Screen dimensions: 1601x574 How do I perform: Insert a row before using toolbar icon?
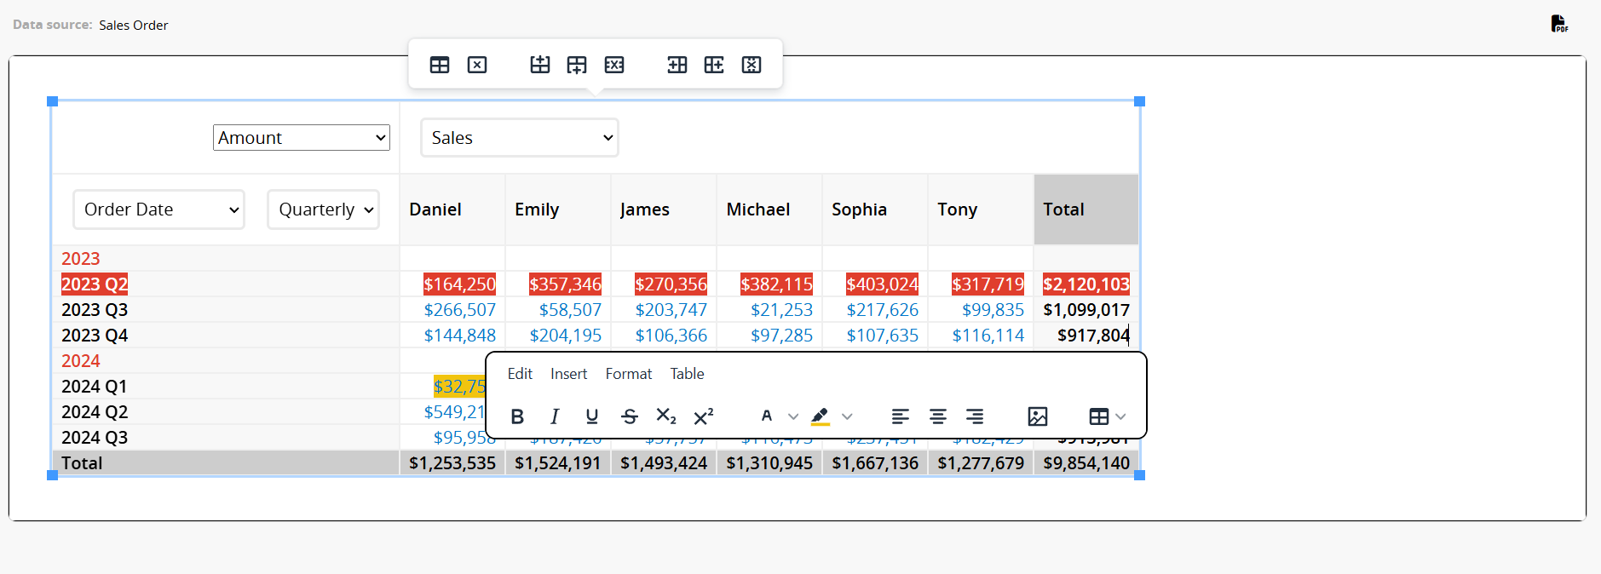click(539, 65)
